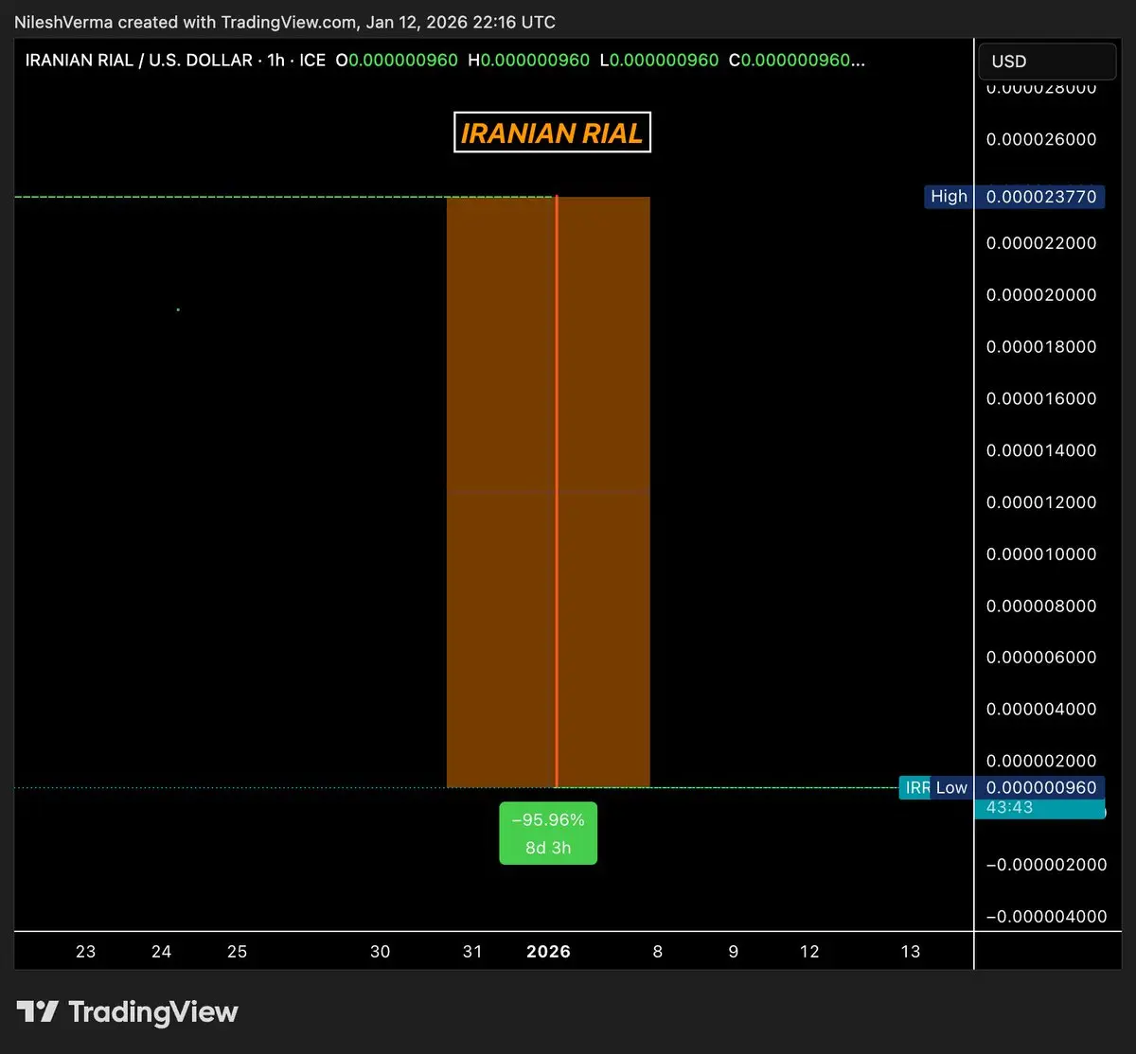Viewport: 1136px width, 1054px height.
Task: Select the red vertical measurement line
Action: 557,491
